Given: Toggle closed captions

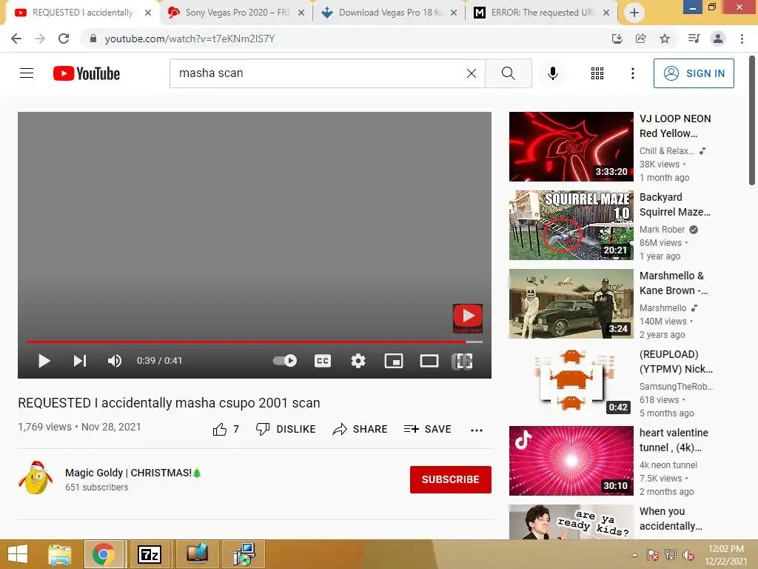Looking at the screenshot, I should pyautogui.click(x=323, y=361).
